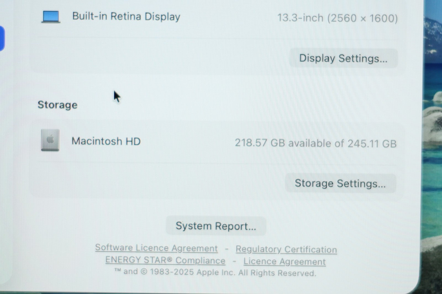Click the 13.3-inch display resolution text

click(337, 18)
